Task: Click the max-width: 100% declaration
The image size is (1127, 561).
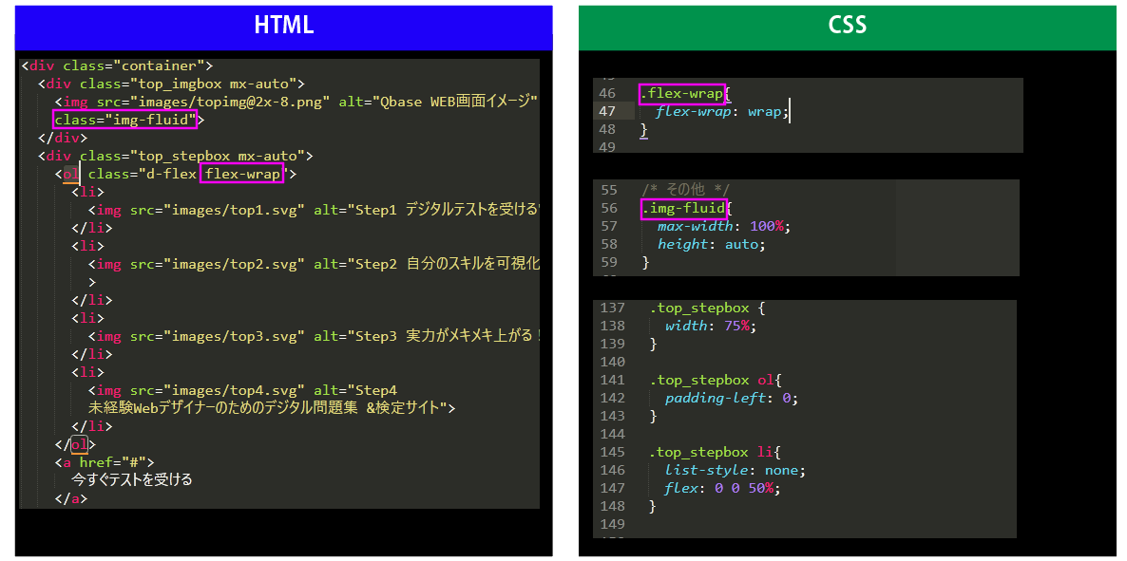Action: (723, 226)
